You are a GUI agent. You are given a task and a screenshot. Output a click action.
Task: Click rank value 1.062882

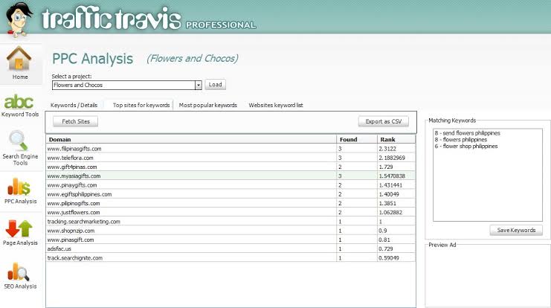[x=390, y=213]
